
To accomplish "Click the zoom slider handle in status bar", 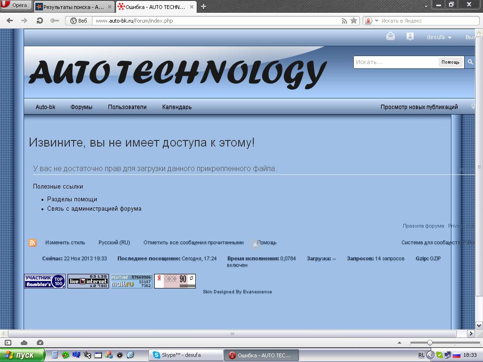I will (430, 343).
